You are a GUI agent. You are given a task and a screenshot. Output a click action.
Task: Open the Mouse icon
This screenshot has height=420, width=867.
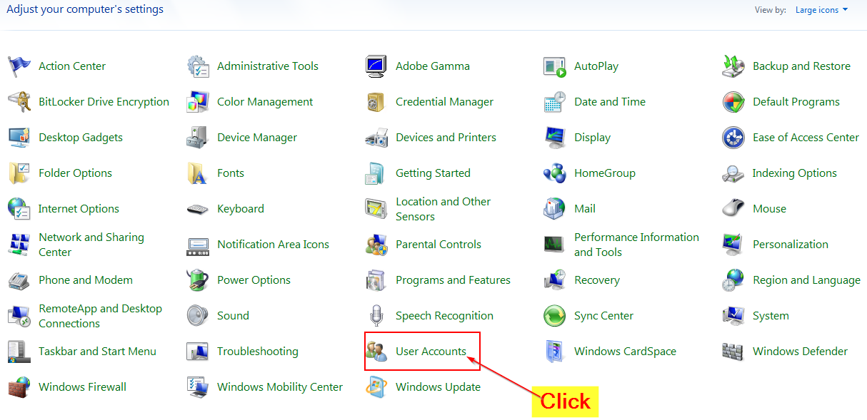tap(733, 209)
